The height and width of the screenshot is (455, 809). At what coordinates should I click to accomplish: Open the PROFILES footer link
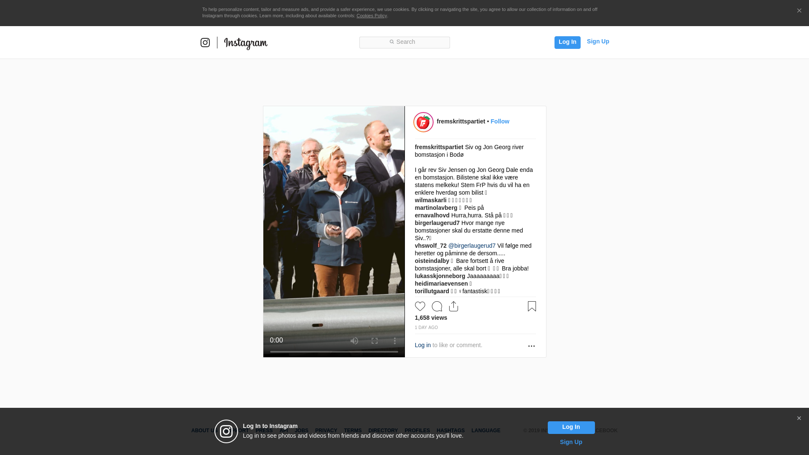[417, 431]
